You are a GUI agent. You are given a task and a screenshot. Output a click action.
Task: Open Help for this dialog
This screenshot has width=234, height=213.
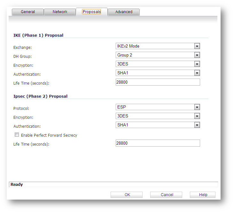click(203, 195)
